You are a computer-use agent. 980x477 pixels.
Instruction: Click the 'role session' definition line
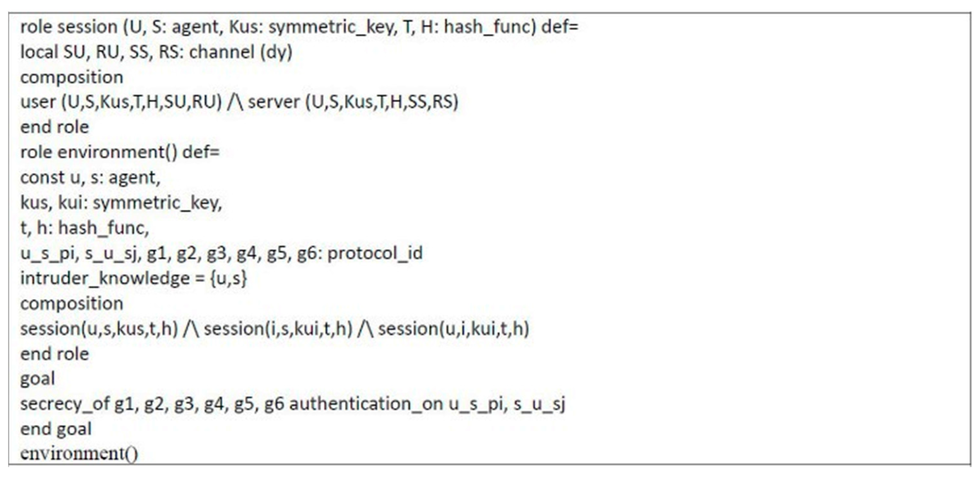coord(299,27)
